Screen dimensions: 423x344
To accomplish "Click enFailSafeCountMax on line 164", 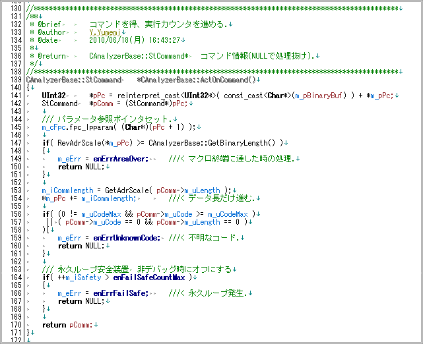I will pos(149,277).
